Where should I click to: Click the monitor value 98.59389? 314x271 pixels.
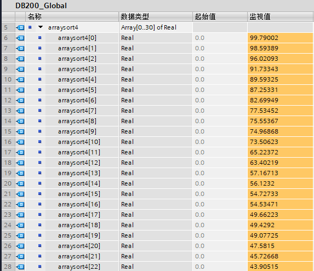coord(280,48)
